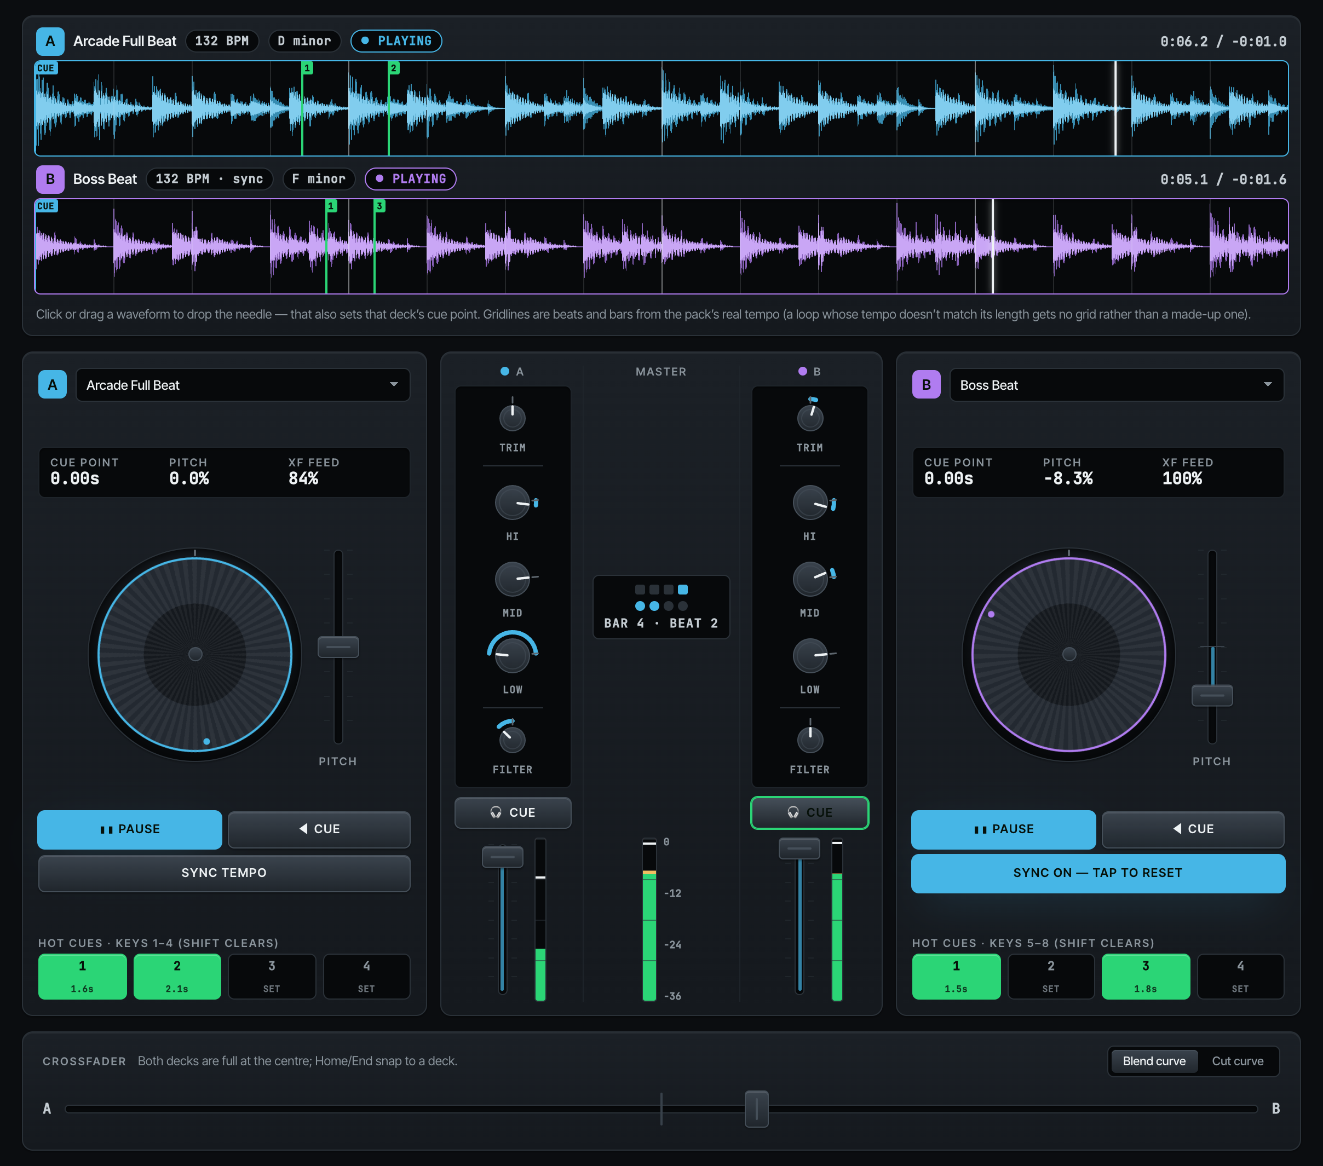This screenshot has height=1166, width=1323.
Task: Click the Deck B jog wheel platter
Action: point(1068,654)
